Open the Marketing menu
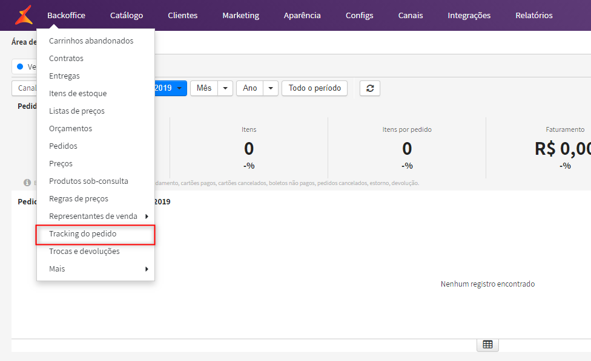 240,16
